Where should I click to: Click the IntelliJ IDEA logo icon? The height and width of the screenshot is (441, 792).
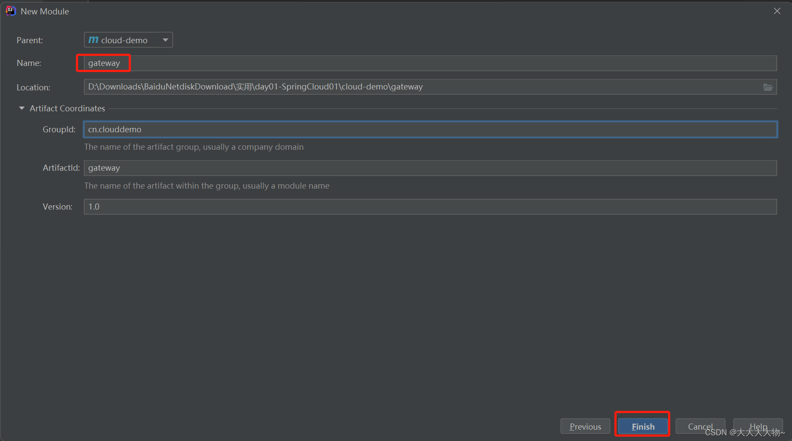[x=11, y=11]
